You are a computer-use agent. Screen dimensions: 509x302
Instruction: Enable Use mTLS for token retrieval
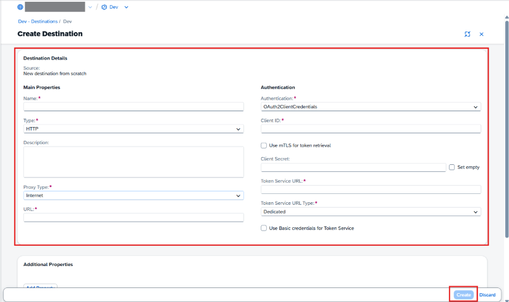coord(264,146)
